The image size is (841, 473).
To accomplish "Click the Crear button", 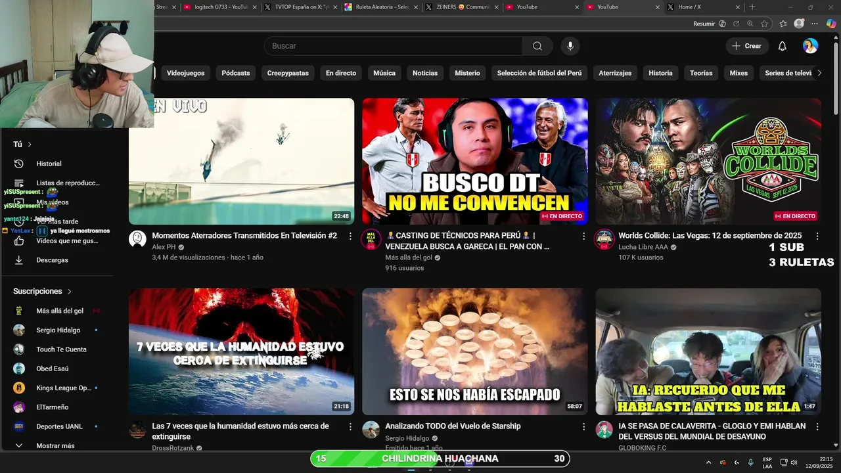I will pos(747,46).
